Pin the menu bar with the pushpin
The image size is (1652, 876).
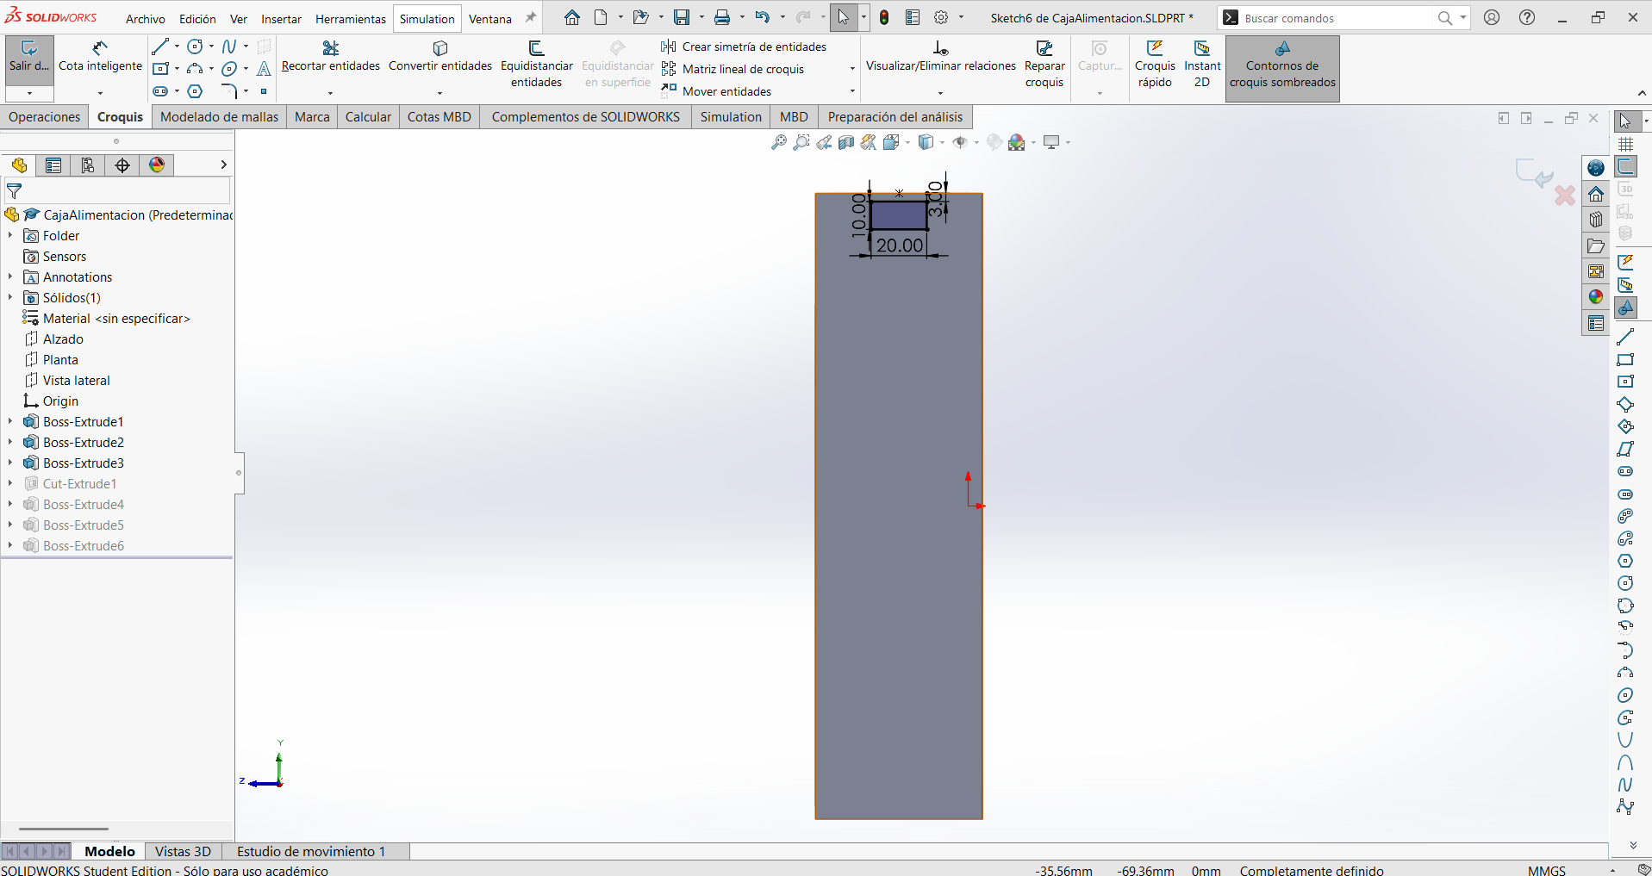pyautogui.click(x=531, y=17)
